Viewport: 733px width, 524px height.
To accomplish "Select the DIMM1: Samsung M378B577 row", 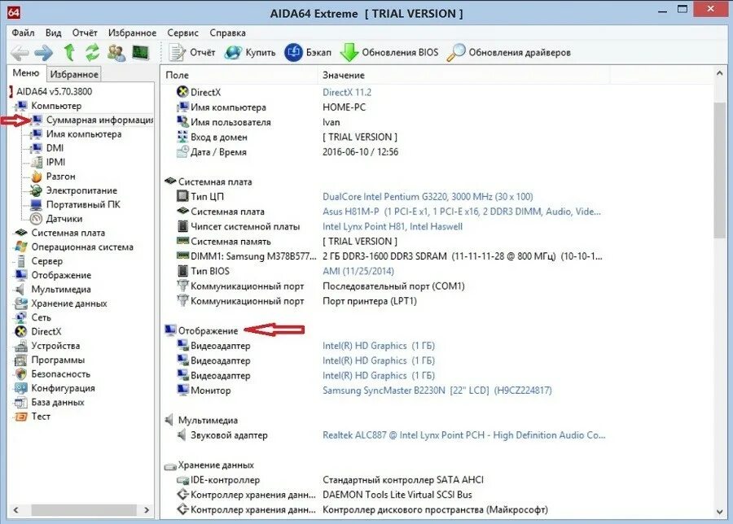I will tap(389, 256).
